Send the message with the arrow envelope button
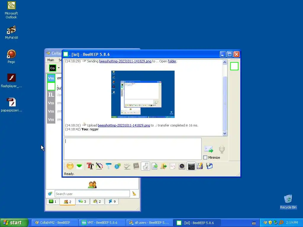 (x=209, y=149)
